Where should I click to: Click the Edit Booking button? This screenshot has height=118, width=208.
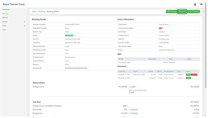coord(171,11)
